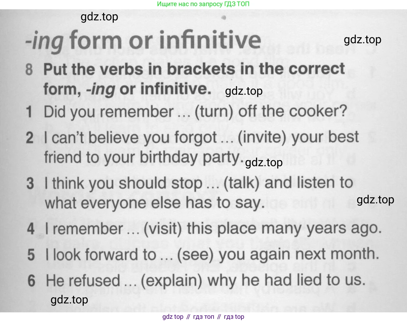Click the gdz.top watermark after "birthday party"
Viewport: 407px width, 322px height.
264,163
